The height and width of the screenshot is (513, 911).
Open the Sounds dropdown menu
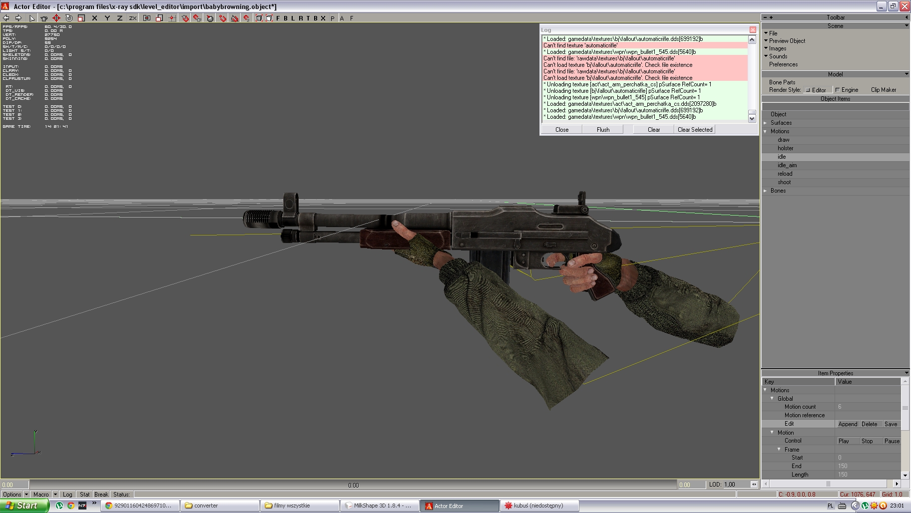coord(778,56)
